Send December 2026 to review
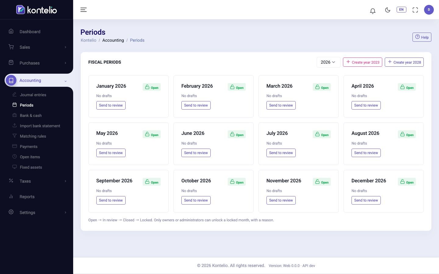This screenshot has height=274, width=439. click(366, 200)
